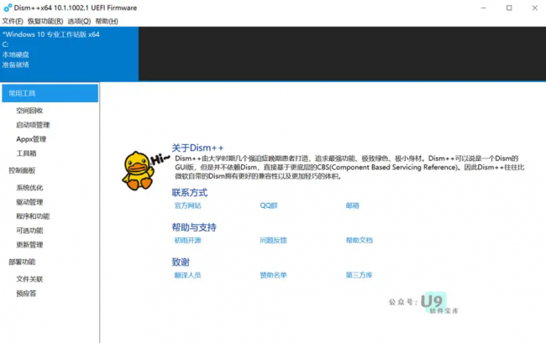The image size is (546, 343).
Task: Open 文件关联 in the sidebar
Action: tap(29, 279)
